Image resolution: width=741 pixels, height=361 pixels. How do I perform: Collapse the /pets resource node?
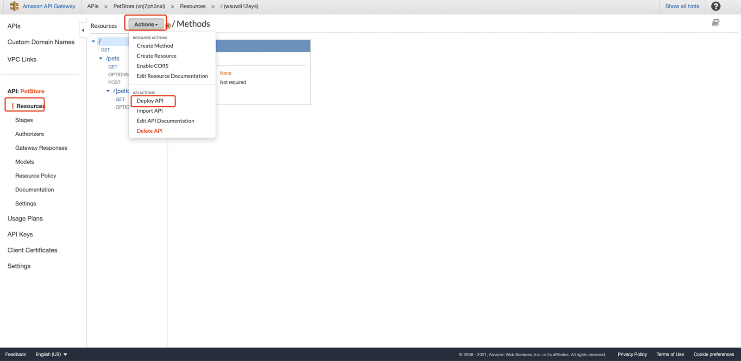click(x=101, y=59)
